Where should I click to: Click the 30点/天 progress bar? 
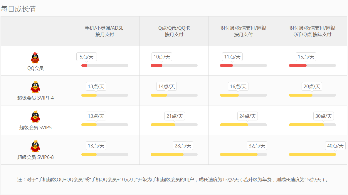click(x=312, y=125)
